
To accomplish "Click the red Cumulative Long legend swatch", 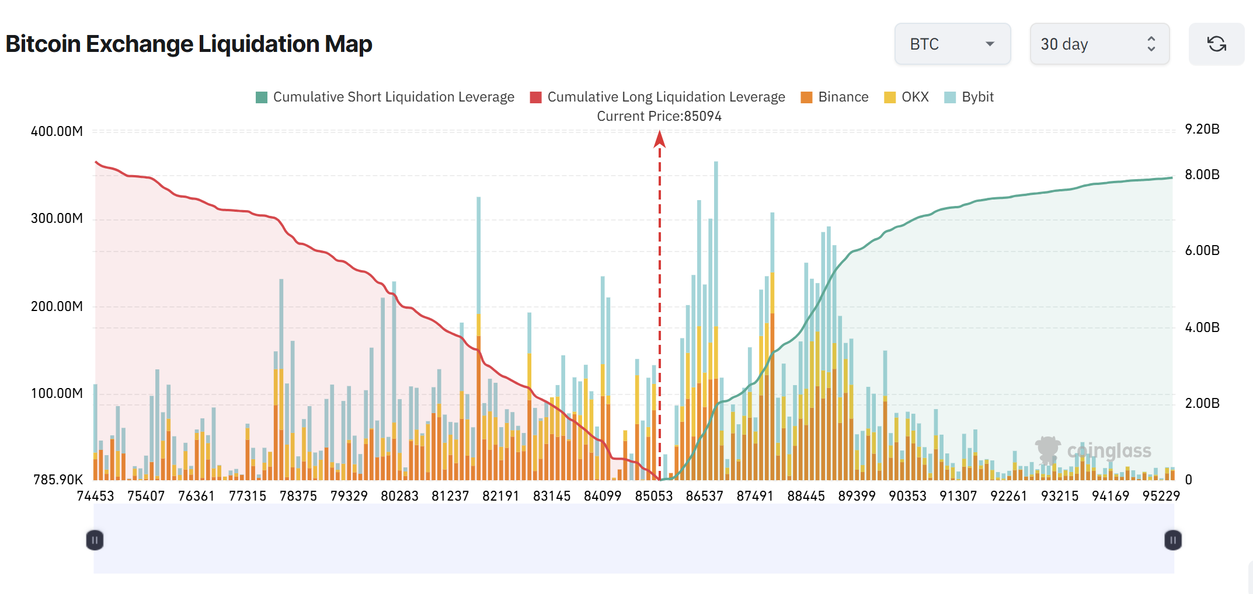I will (x=535, y=97).
